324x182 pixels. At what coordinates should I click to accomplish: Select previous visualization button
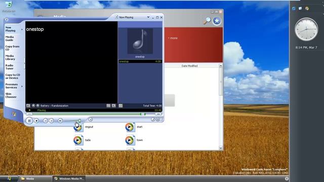click(33, 106)
